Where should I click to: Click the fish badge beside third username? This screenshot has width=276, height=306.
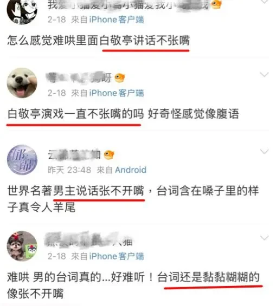(x=109, y=155)
